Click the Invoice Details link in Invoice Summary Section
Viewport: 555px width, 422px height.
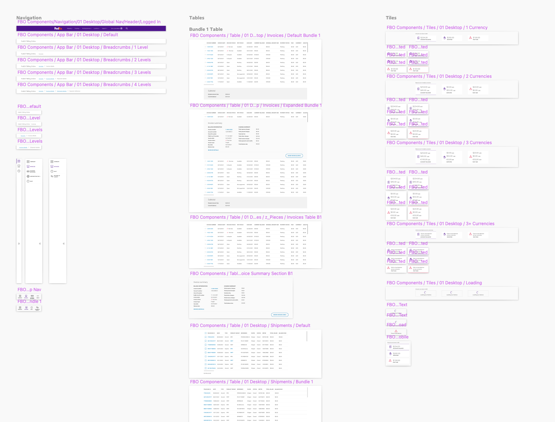click(199, 309)
